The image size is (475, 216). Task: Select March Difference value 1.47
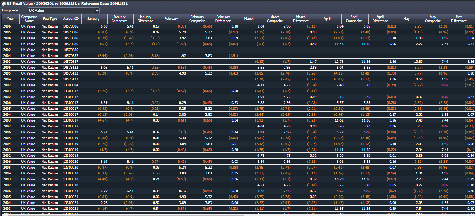(313, 62)
